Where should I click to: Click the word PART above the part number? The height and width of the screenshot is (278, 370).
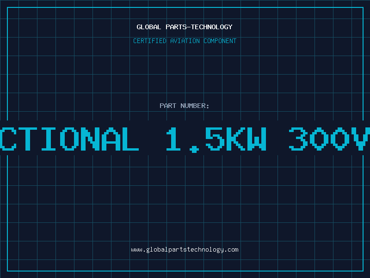pyautogui.click(x=168, y=106)
